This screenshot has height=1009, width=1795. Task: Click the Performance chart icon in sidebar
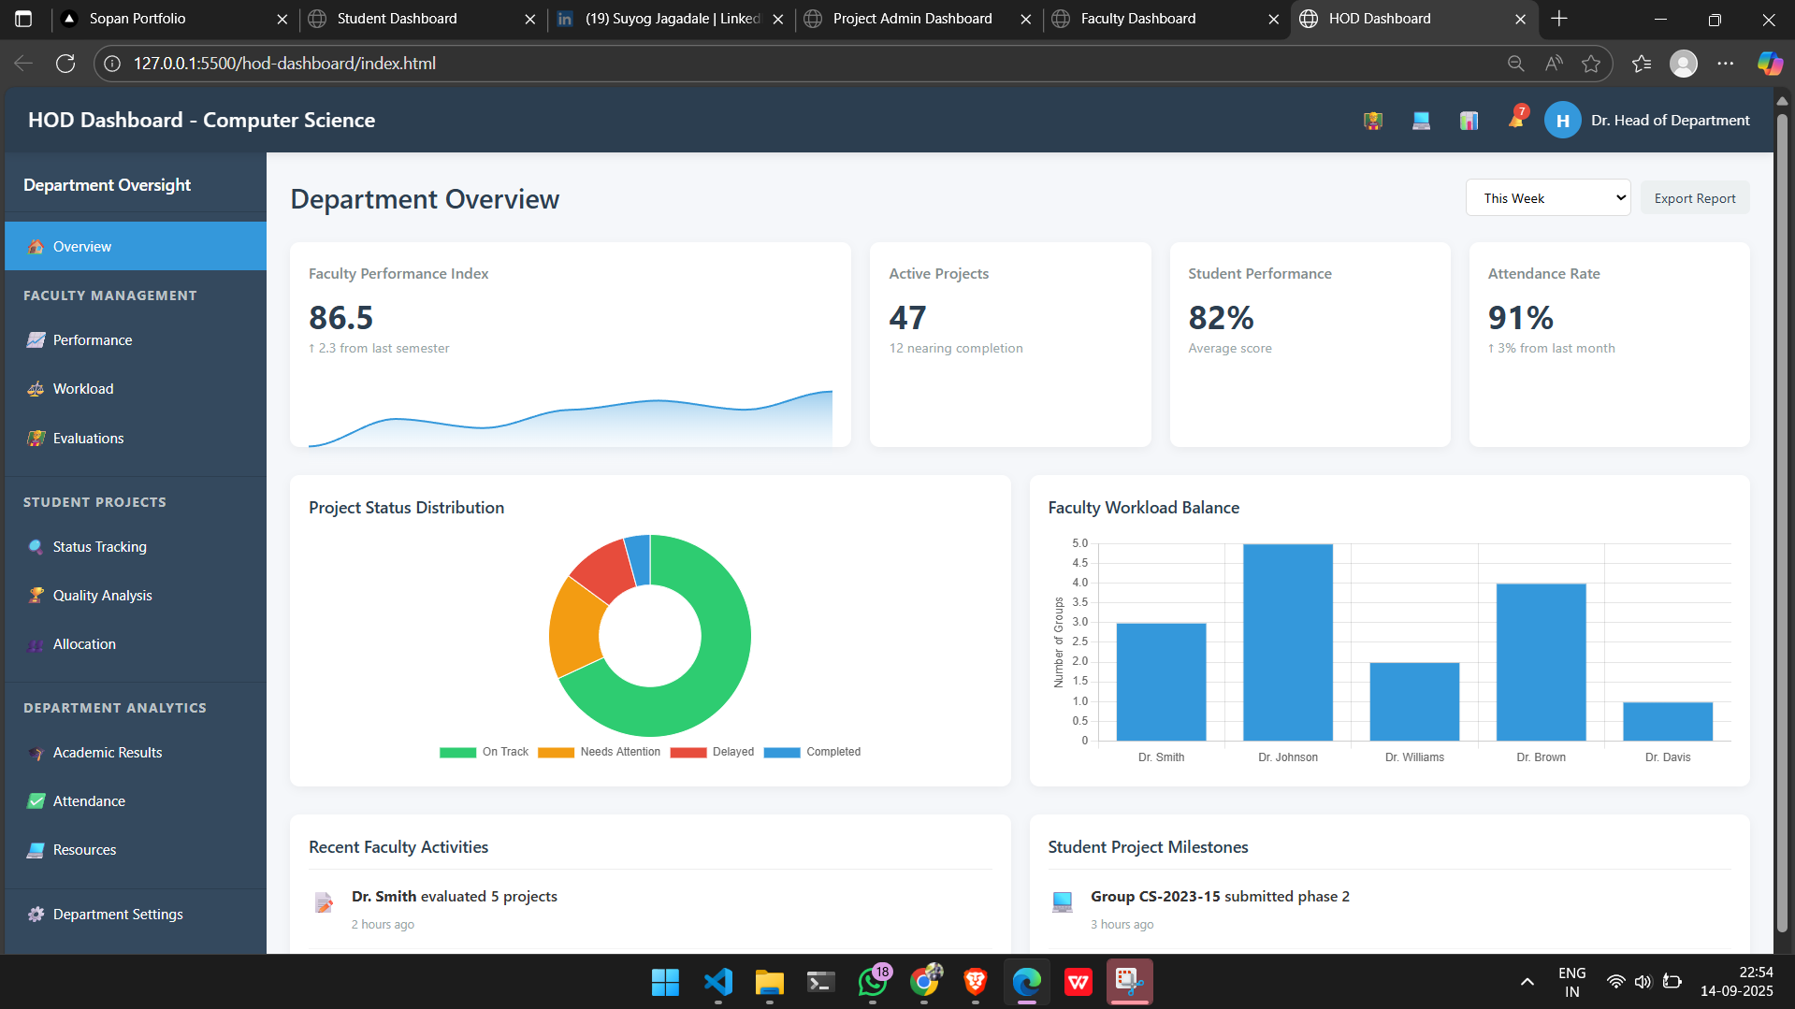36,340
